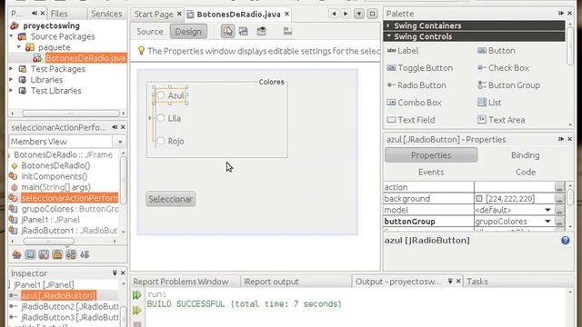This screenshot has height=327, width=582.
Task: Expand Libraries node in Projects
Action: pos(12,80)
